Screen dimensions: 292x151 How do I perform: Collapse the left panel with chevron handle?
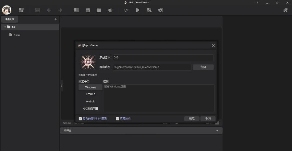pos(62,86)
